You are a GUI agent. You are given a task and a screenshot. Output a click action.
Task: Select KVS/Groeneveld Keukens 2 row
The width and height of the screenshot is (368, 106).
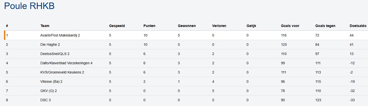[62, 72]
